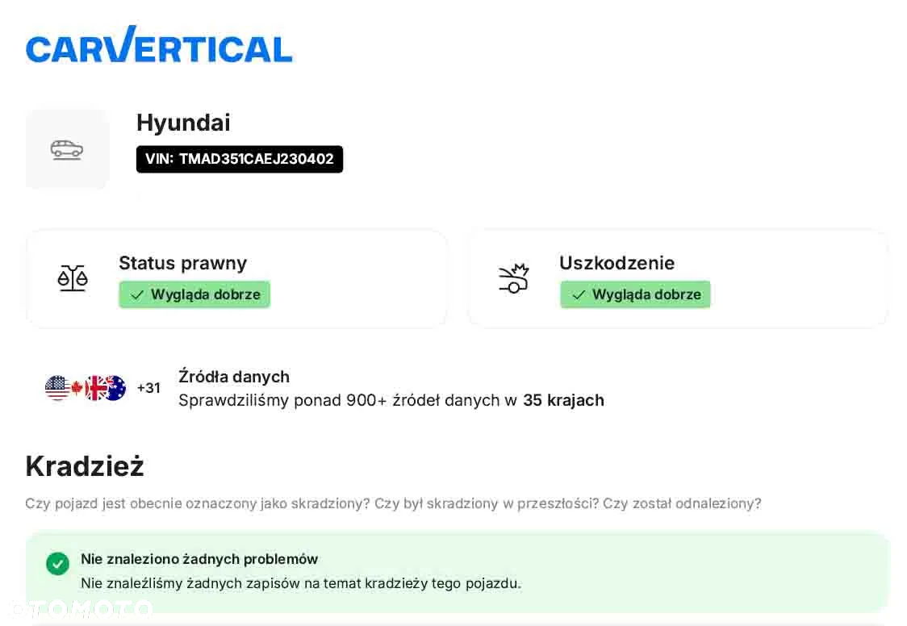Click Wygląda dobrze badge under Uszkodzenie
This screenshot has width=907, height=626.
tap(635, 294)
